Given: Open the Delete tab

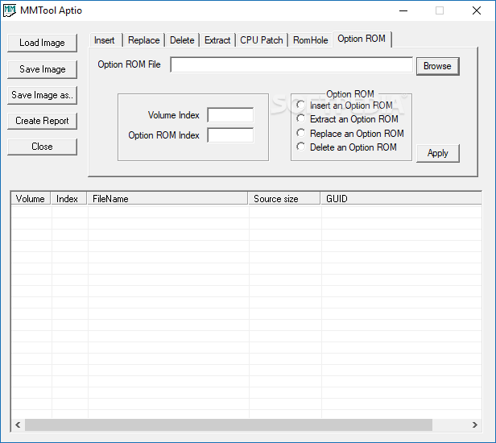Looking at the screenshot, I should [x=182, y=40].
